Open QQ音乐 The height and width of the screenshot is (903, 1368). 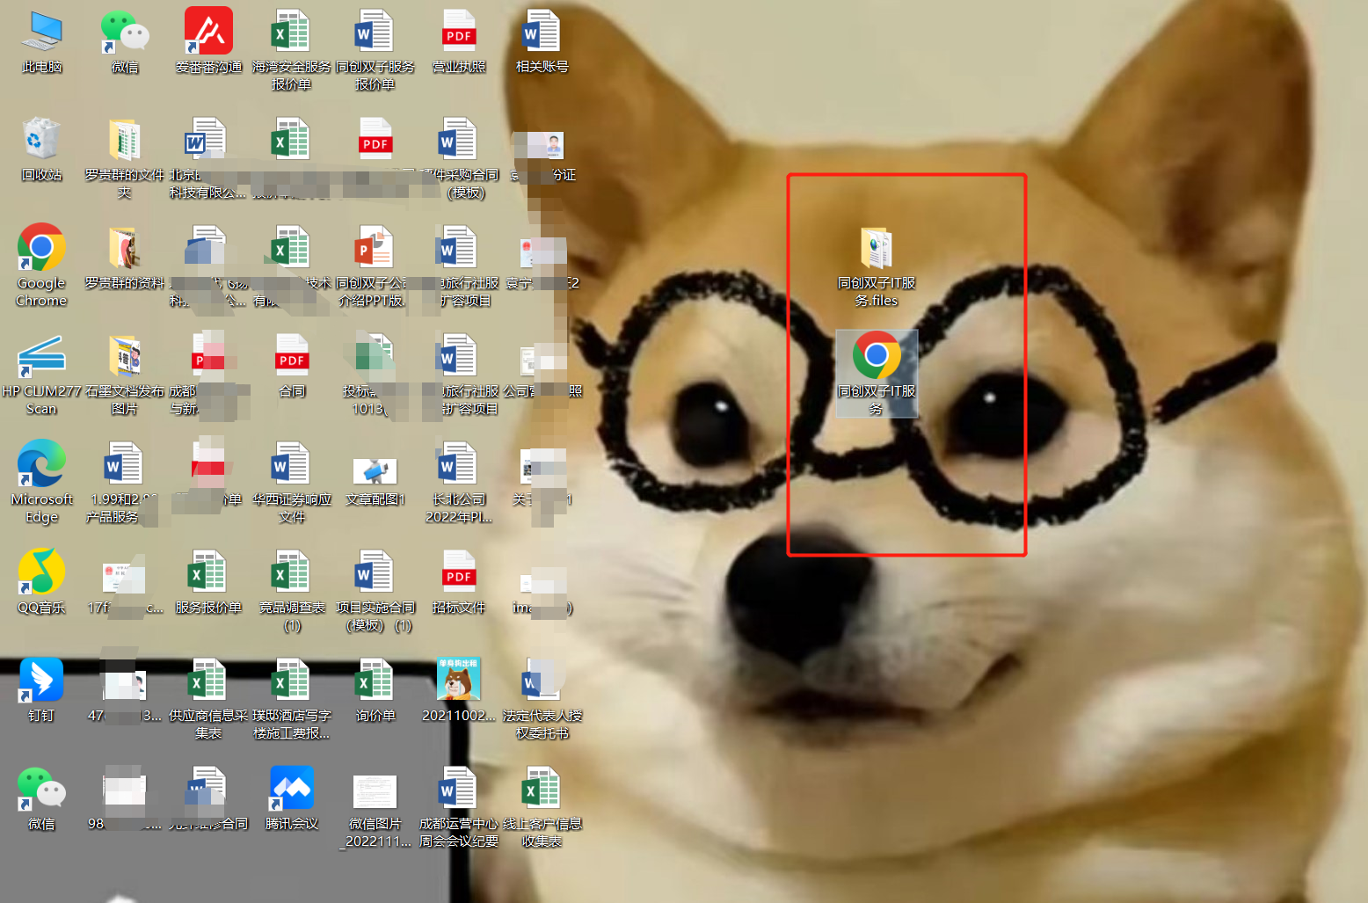40,580
